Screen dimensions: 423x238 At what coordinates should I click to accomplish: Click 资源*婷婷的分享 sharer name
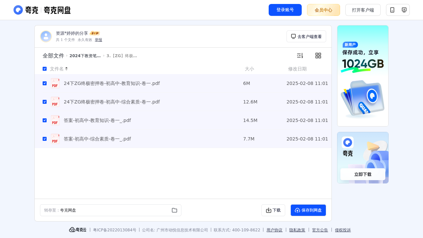coord(72,33)
